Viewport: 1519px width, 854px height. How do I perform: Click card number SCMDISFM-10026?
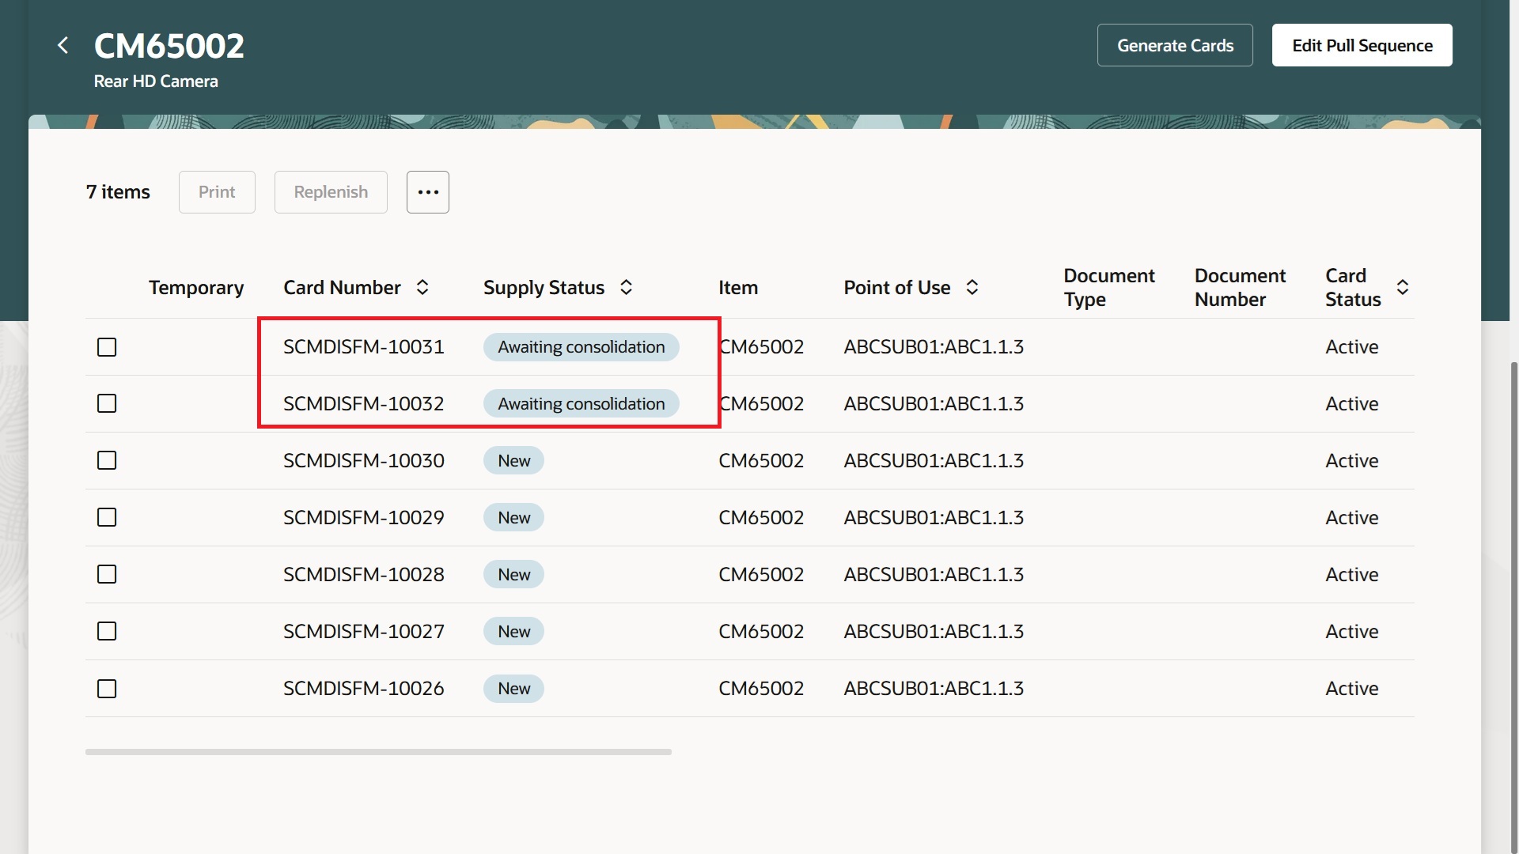pyautogui.click(x=364, y=689)
